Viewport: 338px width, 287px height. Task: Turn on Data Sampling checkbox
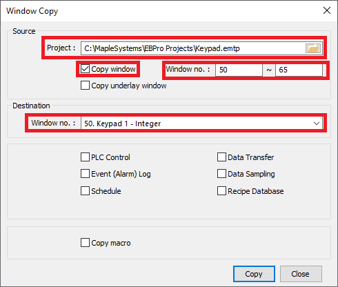(221, 174)
